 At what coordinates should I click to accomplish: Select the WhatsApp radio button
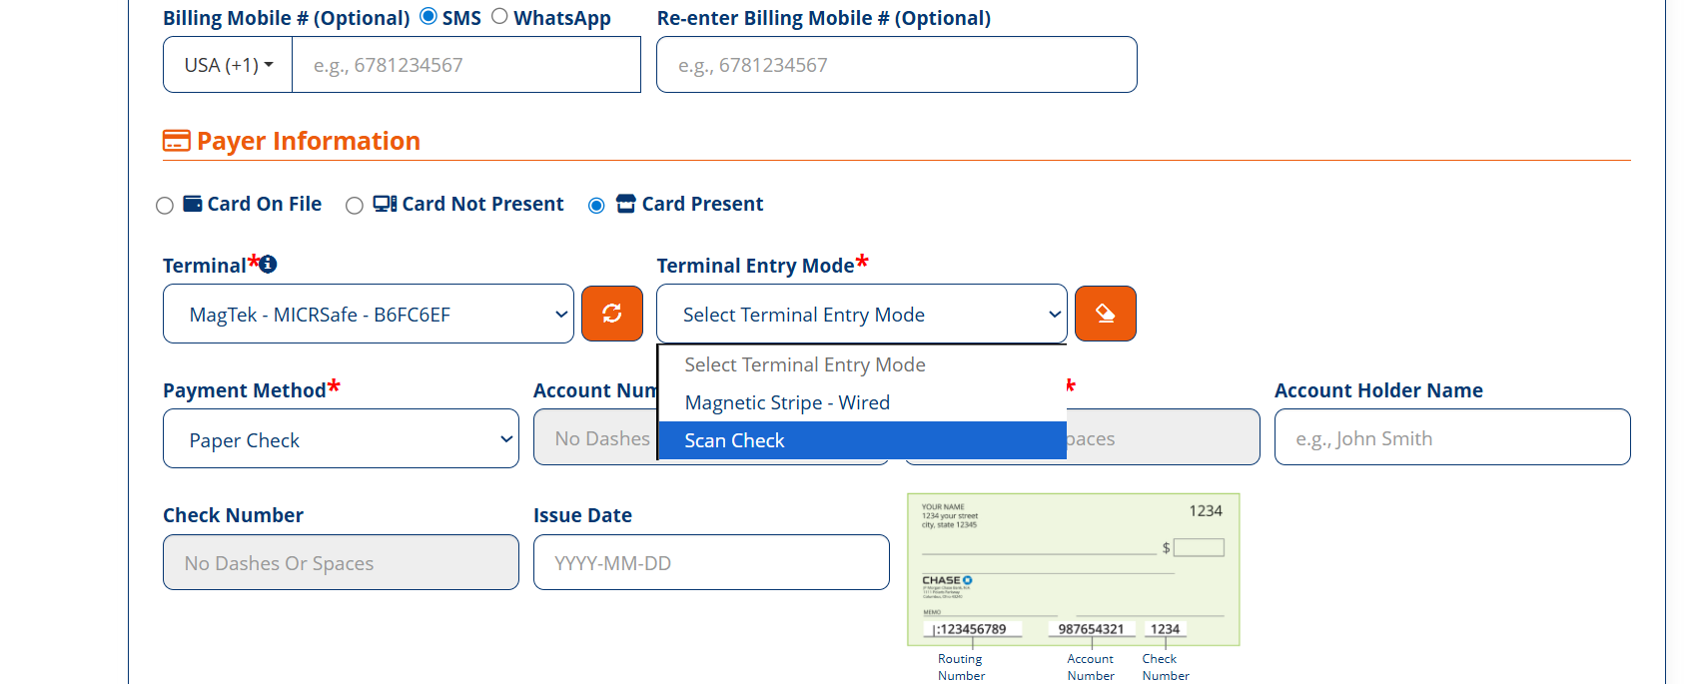(x=499, y=16)
